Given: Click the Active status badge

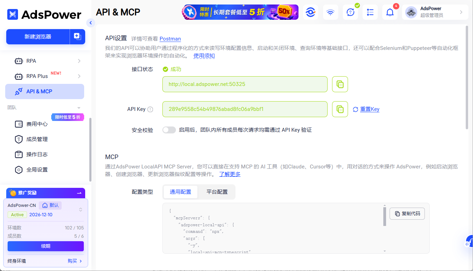Looking at the screenshot, I should tap(17, 215).
